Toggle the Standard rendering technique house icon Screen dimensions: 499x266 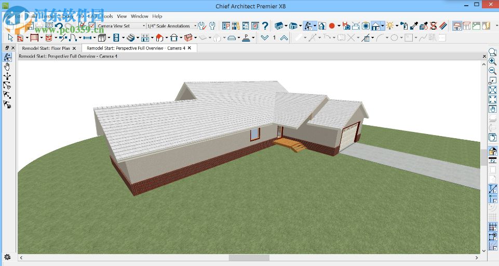click(457, 26)
